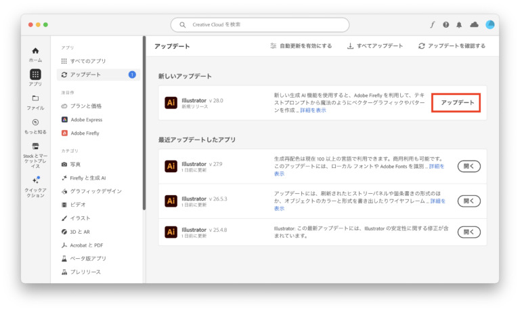Screen dimensions: 520x311
Task: Select Acrobat と PDF category
Action: 98,245
